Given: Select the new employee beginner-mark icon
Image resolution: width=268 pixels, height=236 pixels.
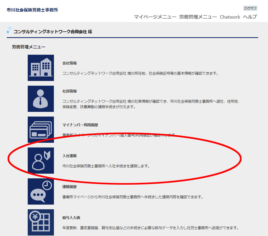Looking at the screenshot, I should [x=41, y=160].
